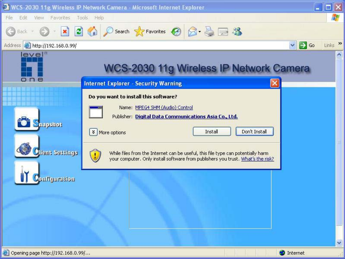Screen dimensions: 345x259
Task: Open the File menu
Action: pos(9,18)
